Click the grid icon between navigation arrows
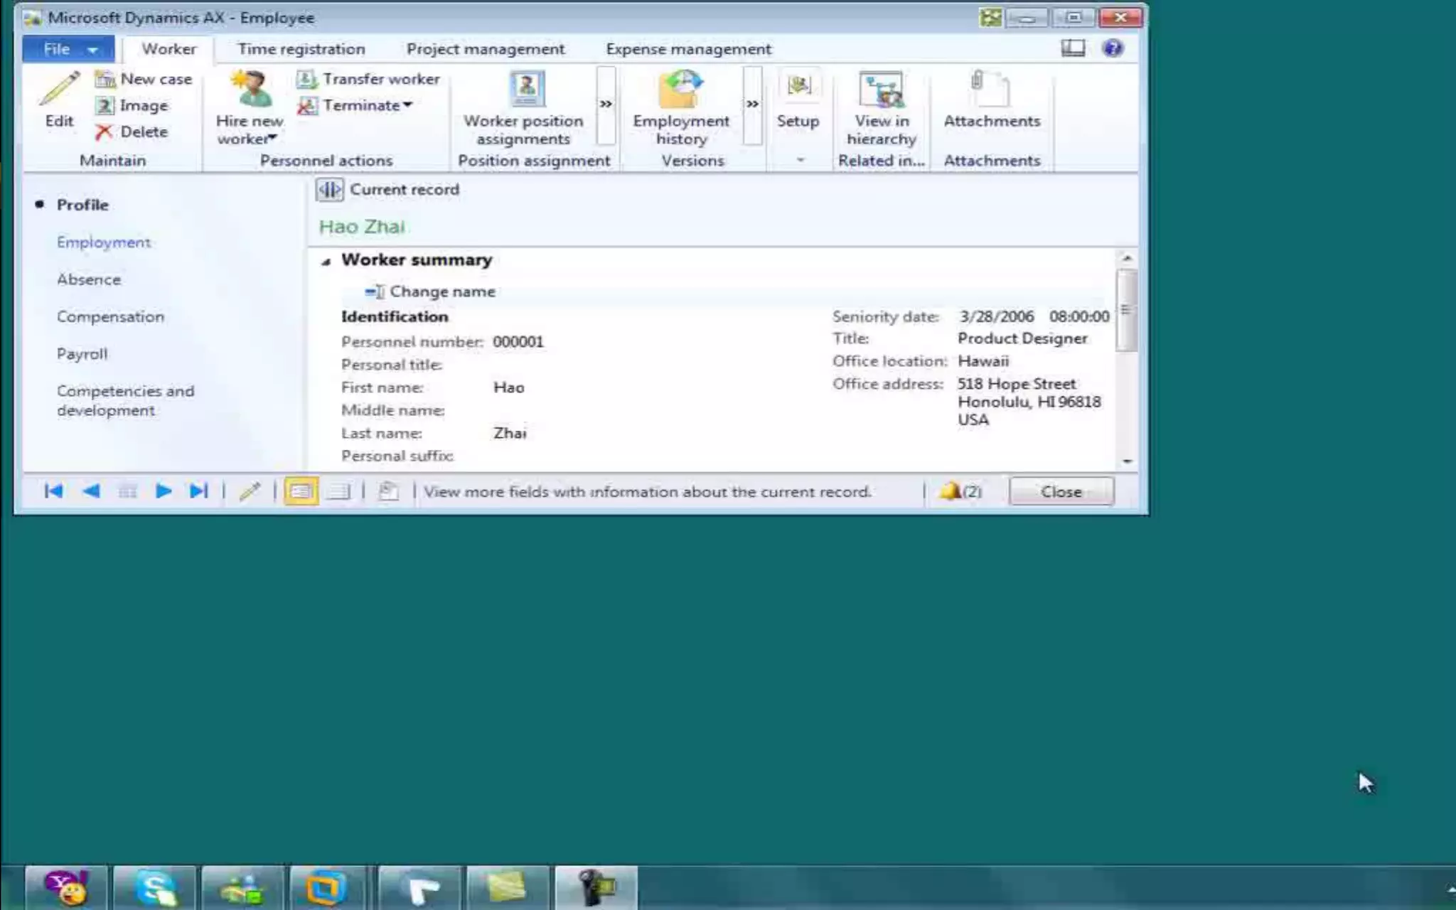This screenshot has width=1456, height=910. pyautogui.click(x=127, y=491)
